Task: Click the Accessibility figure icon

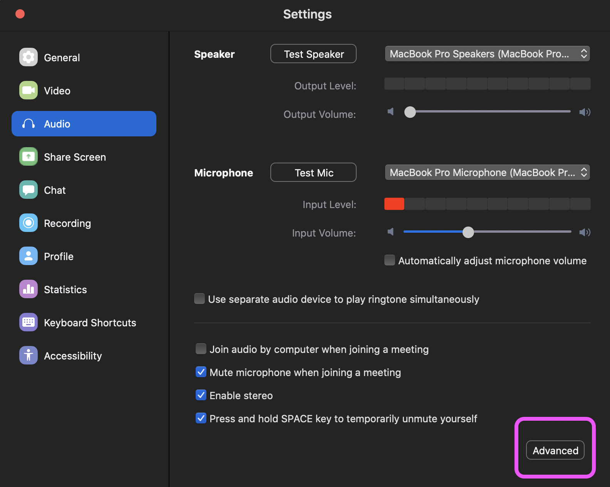Action: (x=28, y=355)
